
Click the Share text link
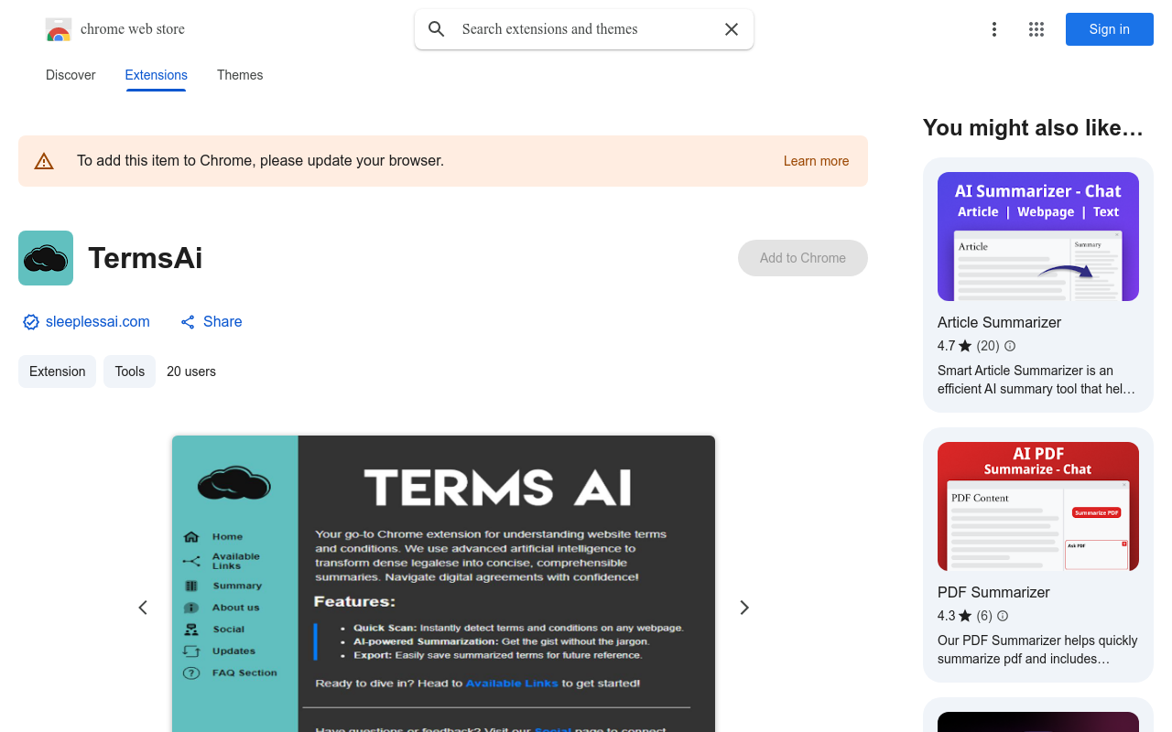pos(222,322)
